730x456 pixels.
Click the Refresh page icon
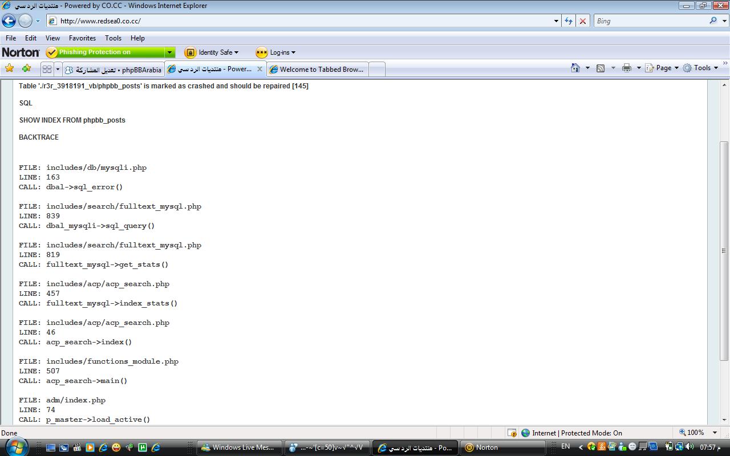pyautogui.click(x=569, y=21)
